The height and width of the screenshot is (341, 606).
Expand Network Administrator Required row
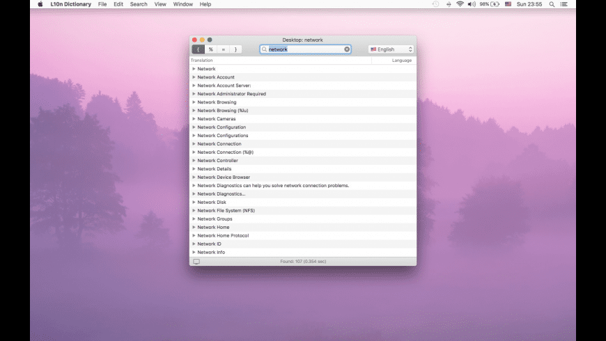point(194,94)
